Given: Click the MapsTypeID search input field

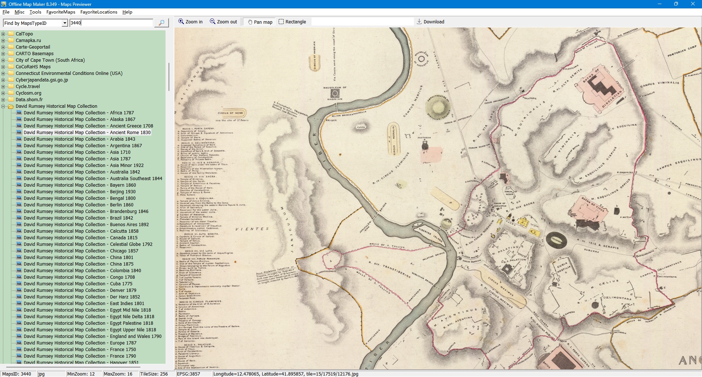Looking at the screenshot, I should [x=111, y=23].
